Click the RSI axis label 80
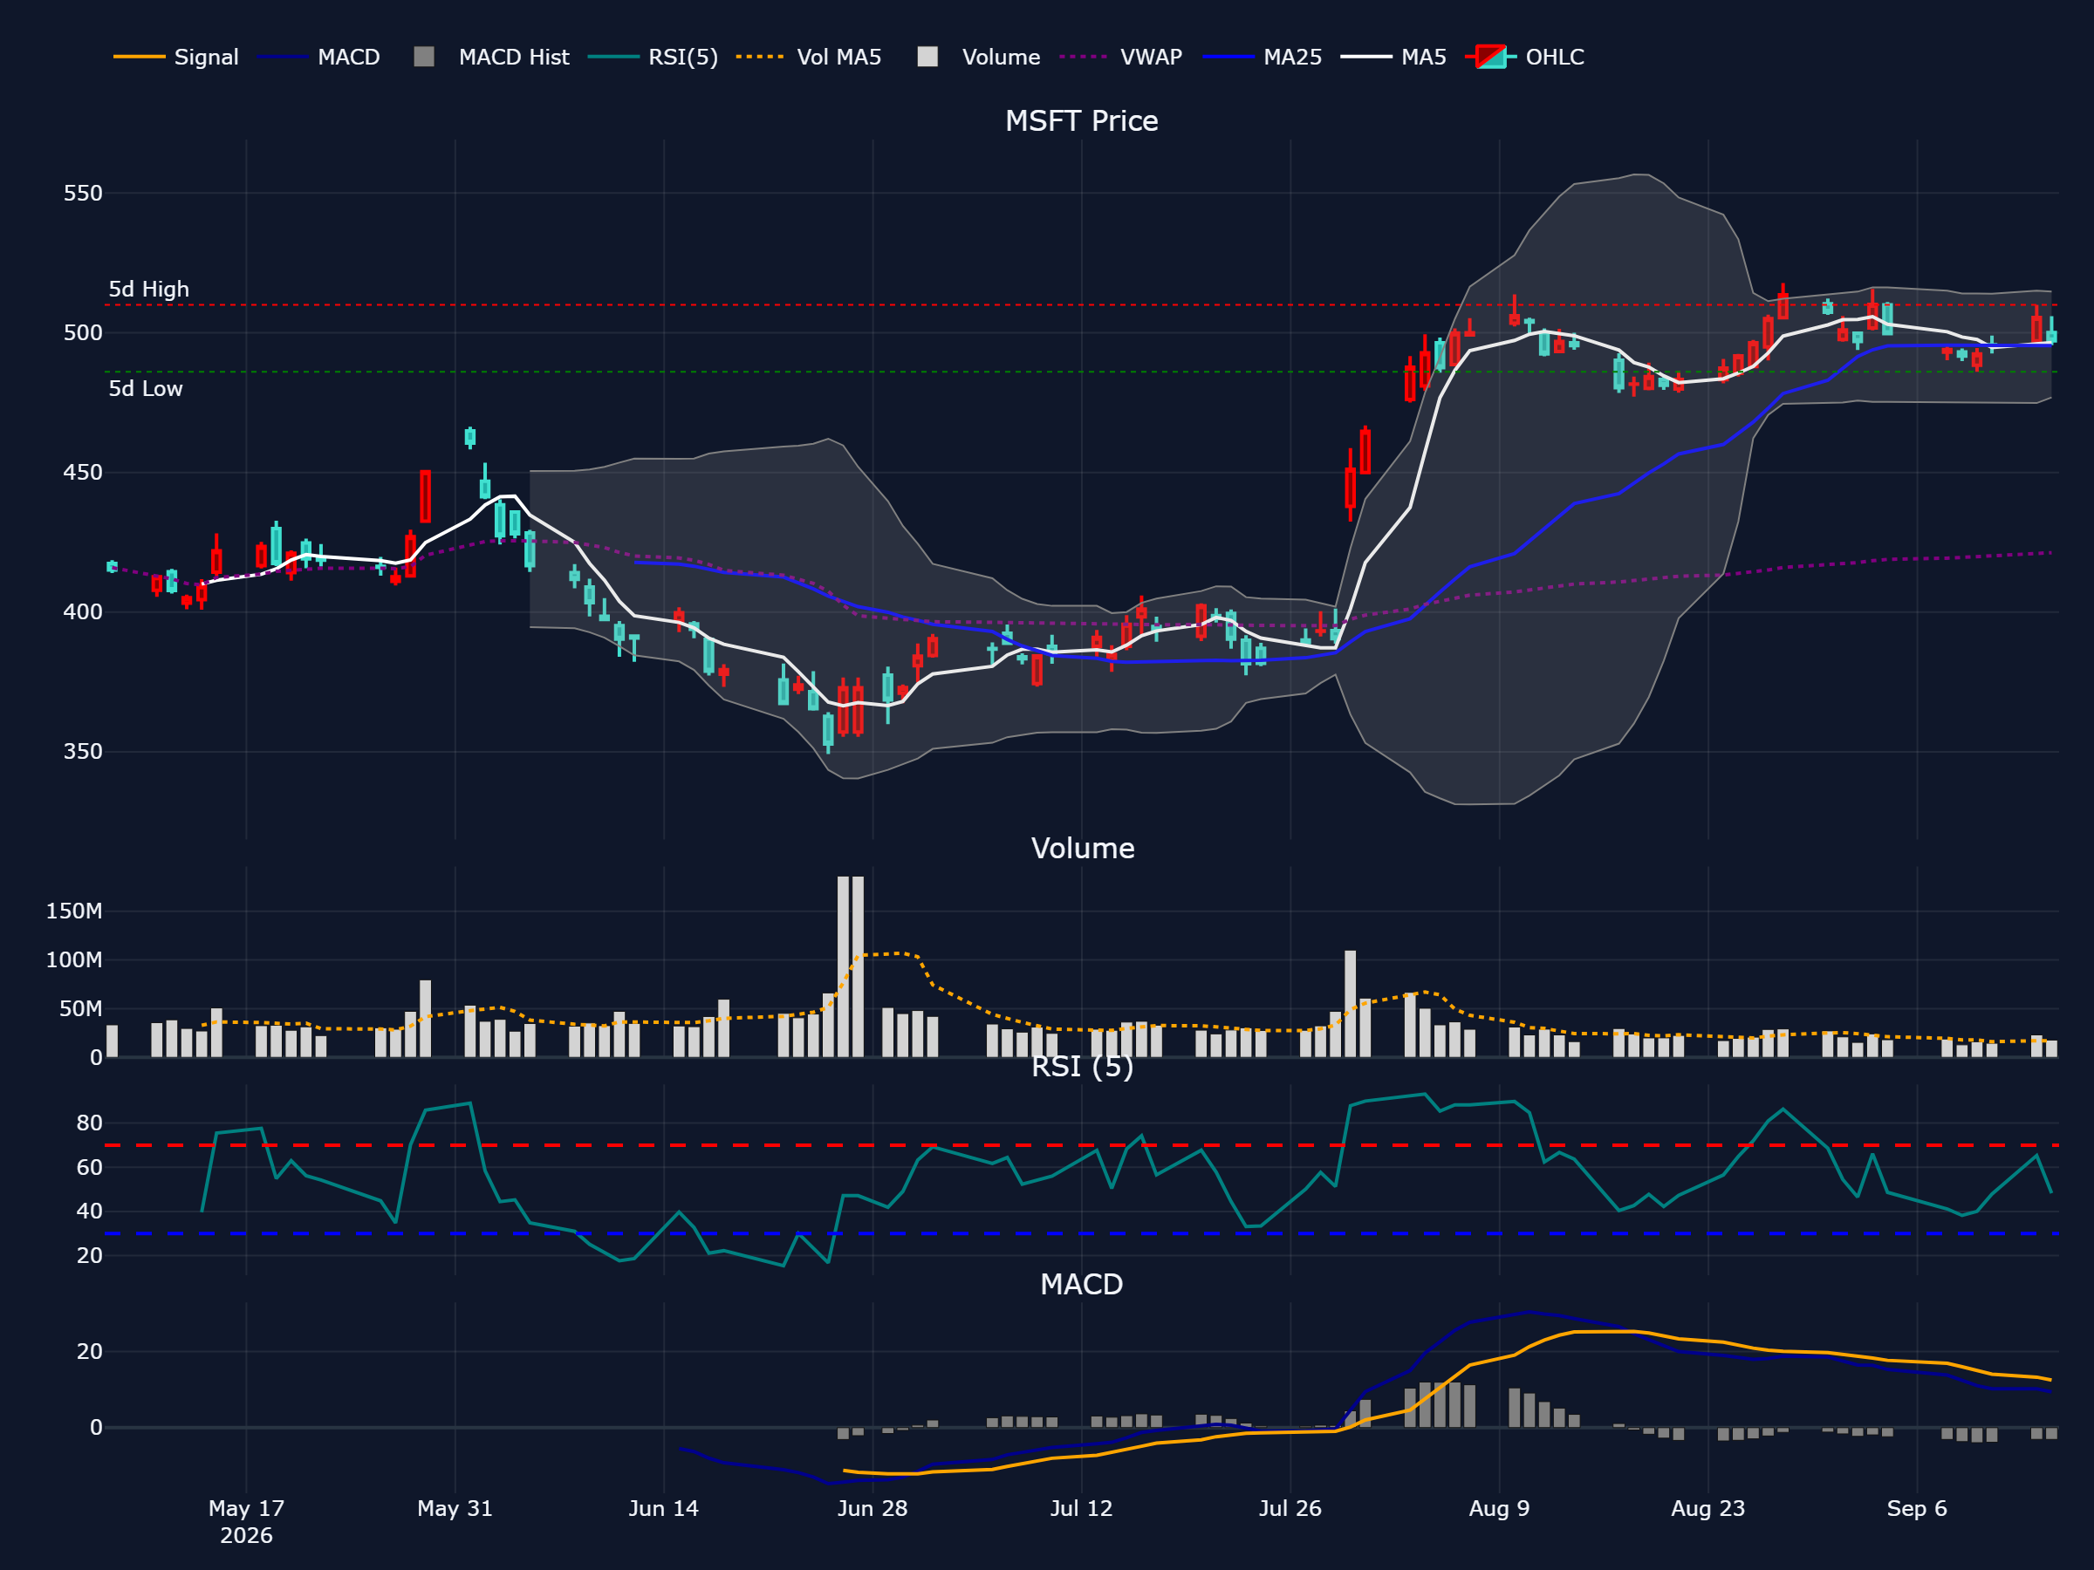 (90, 1123)
